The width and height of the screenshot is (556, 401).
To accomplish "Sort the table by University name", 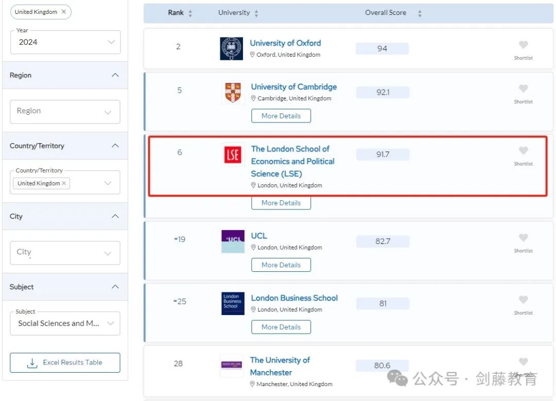I will point(256,13).
